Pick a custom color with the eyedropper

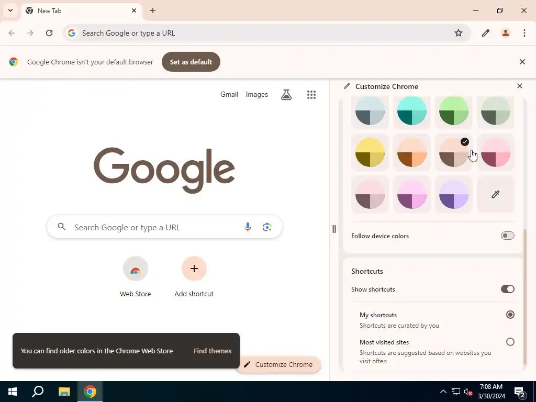495,194
